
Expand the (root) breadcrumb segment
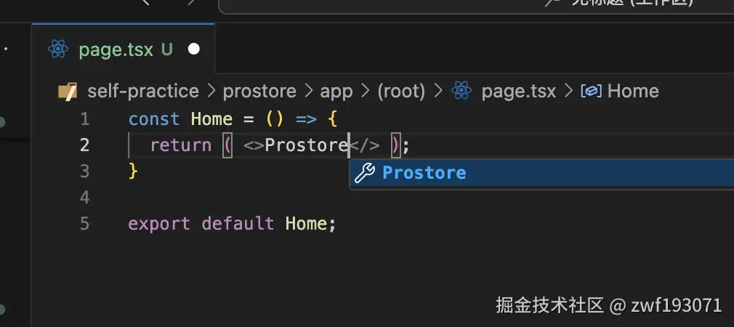[401, 92]
